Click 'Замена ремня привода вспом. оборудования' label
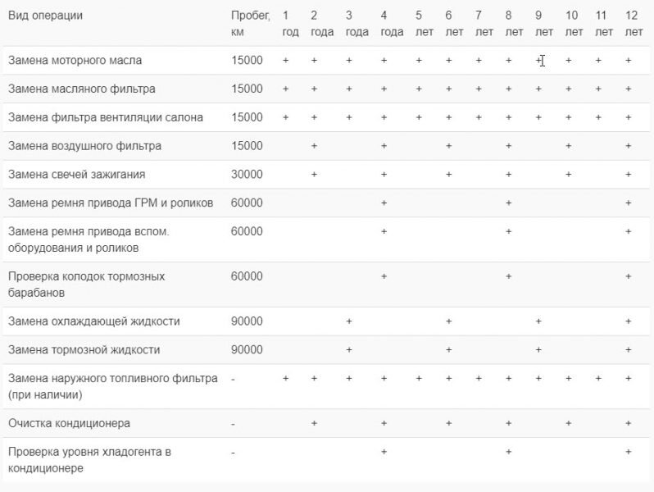Viewport: 654px width, 492px height. [x=89, y=239]
